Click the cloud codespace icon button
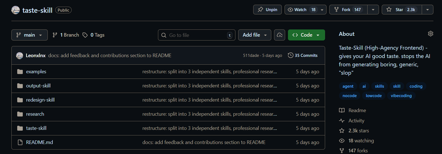 [x=280, y=35]
